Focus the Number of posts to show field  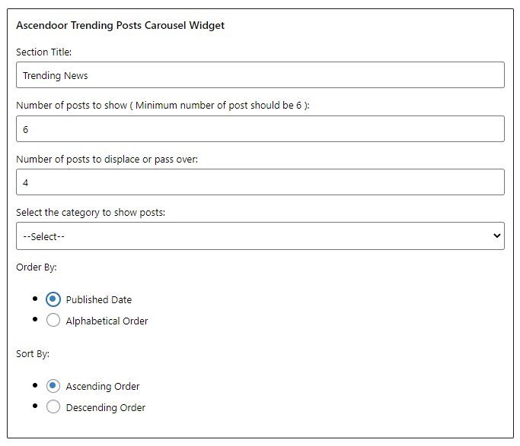click(x=260, y=128)
